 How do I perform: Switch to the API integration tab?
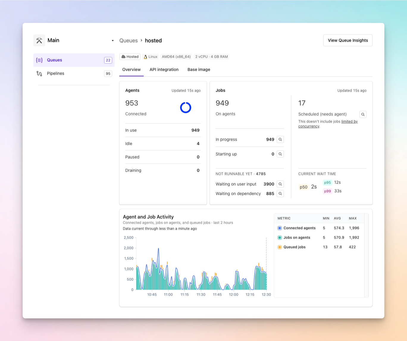pos(164,70)
